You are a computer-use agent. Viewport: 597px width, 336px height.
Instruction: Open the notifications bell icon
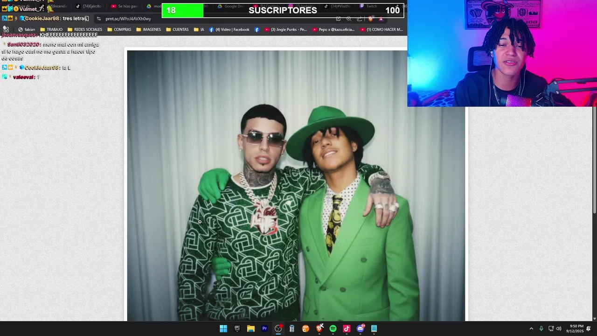pos(589,329)
